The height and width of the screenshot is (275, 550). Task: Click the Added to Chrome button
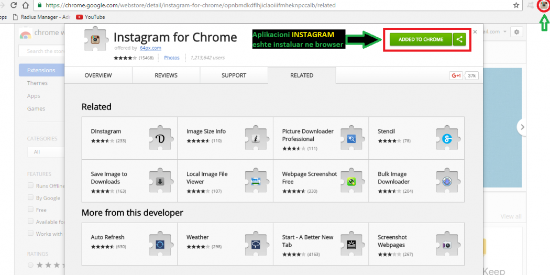pyautogui.click(x=421, y=39)
